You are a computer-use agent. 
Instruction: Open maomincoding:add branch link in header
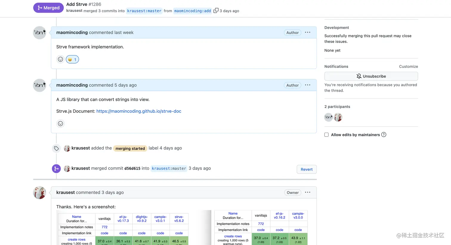pyautogui.click(x=192, y=11)
